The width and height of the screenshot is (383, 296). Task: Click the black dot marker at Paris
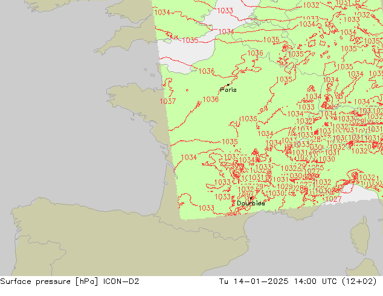[x=228, y=85]
